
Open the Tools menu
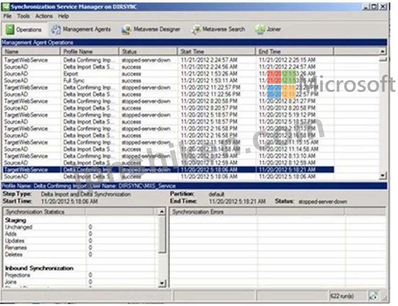[24, 16]
